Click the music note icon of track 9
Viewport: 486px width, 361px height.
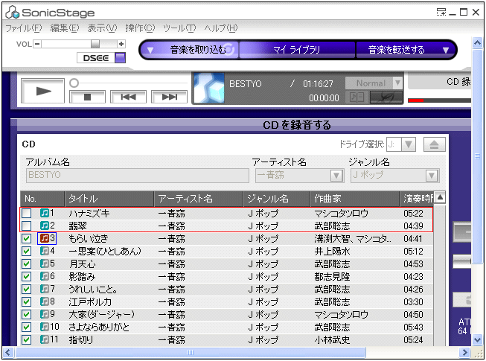[45, 314]
